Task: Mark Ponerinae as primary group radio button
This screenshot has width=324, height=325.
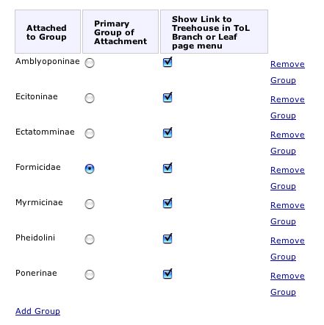Action: point(90,274)
